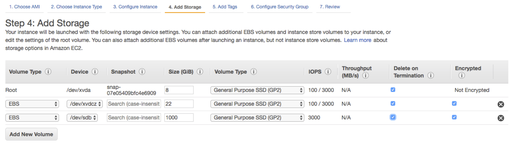Click the size field containing 1000
The width and height of the screenshot is (511, 145).
(x=179, y=118)
